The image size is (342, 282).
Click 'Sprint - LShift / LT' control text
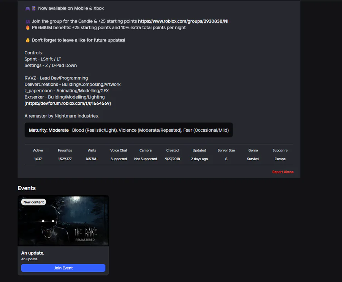coord(43,59)
